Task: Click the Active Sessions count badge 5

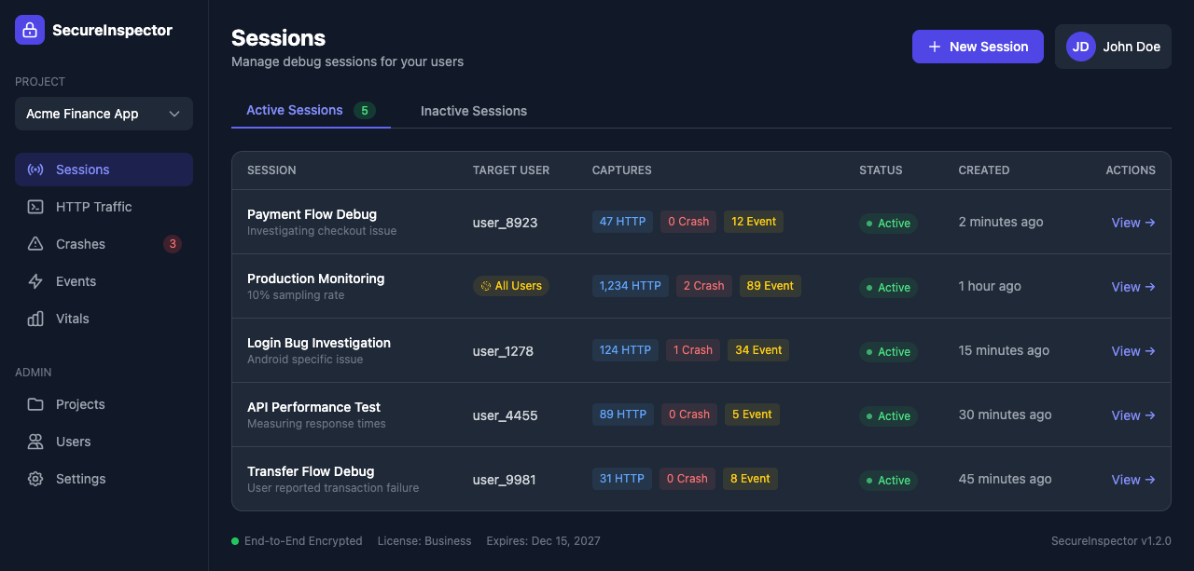Action: click(364, 111)
